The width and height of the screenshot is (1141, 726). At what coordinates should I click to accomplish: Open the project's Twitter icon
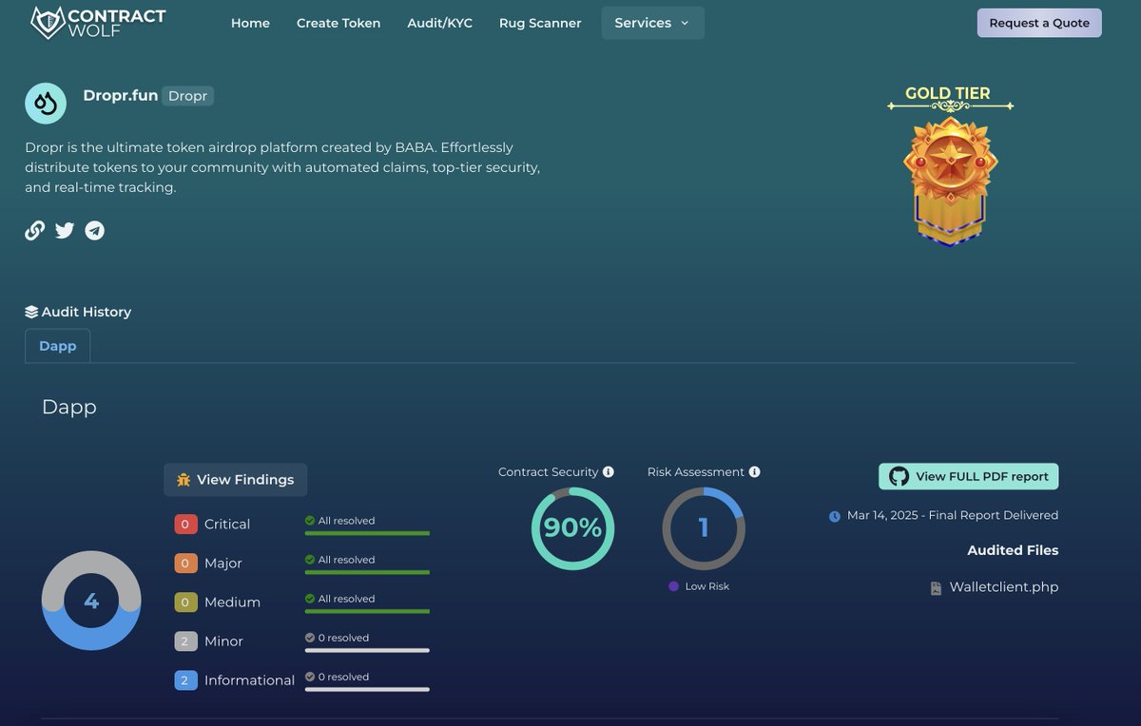click(65, 230)
